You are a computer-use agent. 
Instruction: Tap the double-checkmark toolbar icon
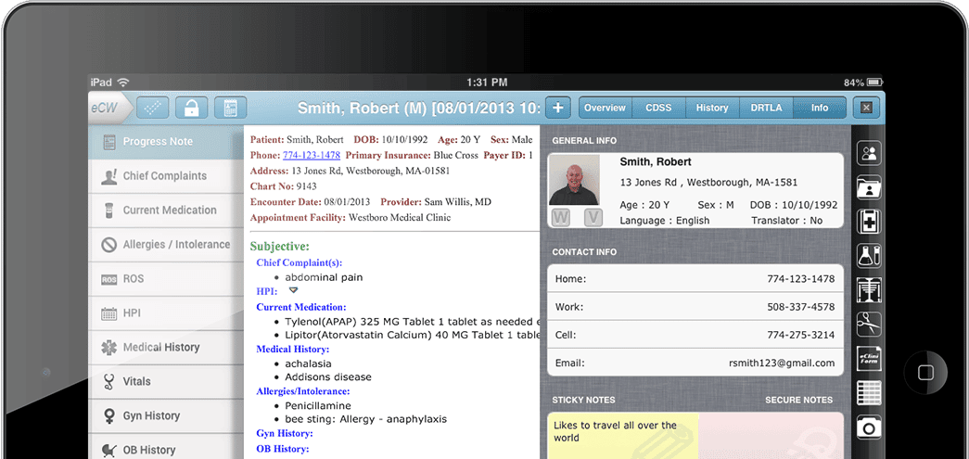tap(152, 108)
